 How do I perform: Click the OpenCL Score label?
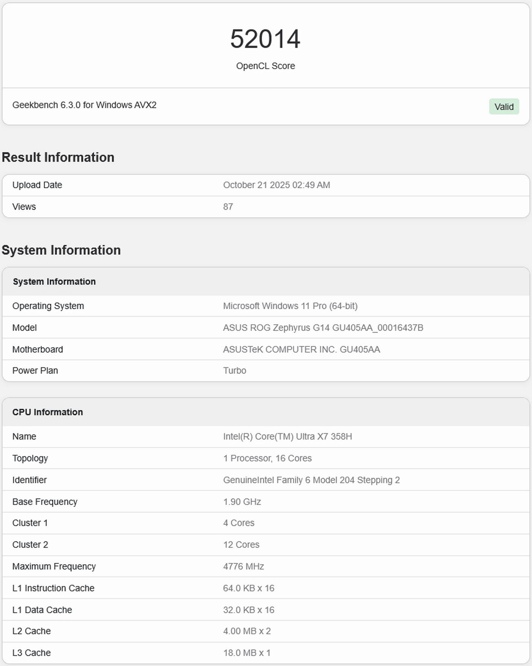(x=265, y=66)
